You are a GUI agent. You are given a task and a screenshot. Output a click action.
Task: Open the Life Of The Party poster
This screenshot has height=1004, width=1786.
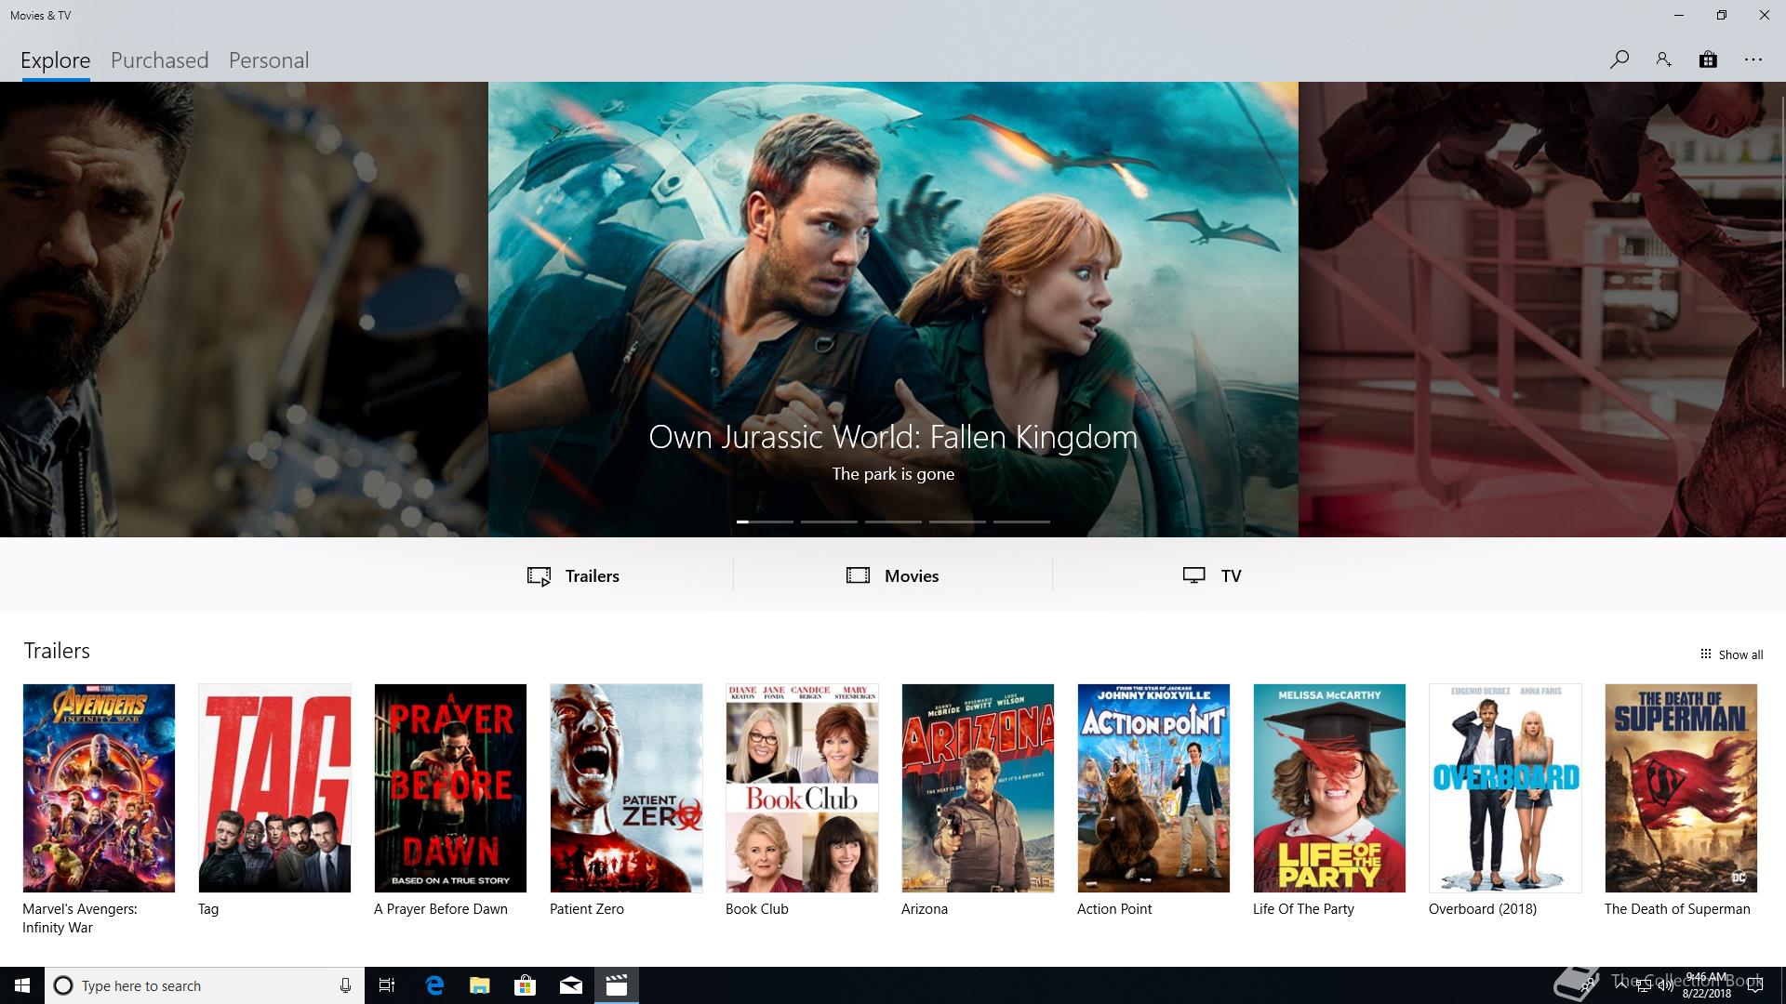click(1329, 788)
